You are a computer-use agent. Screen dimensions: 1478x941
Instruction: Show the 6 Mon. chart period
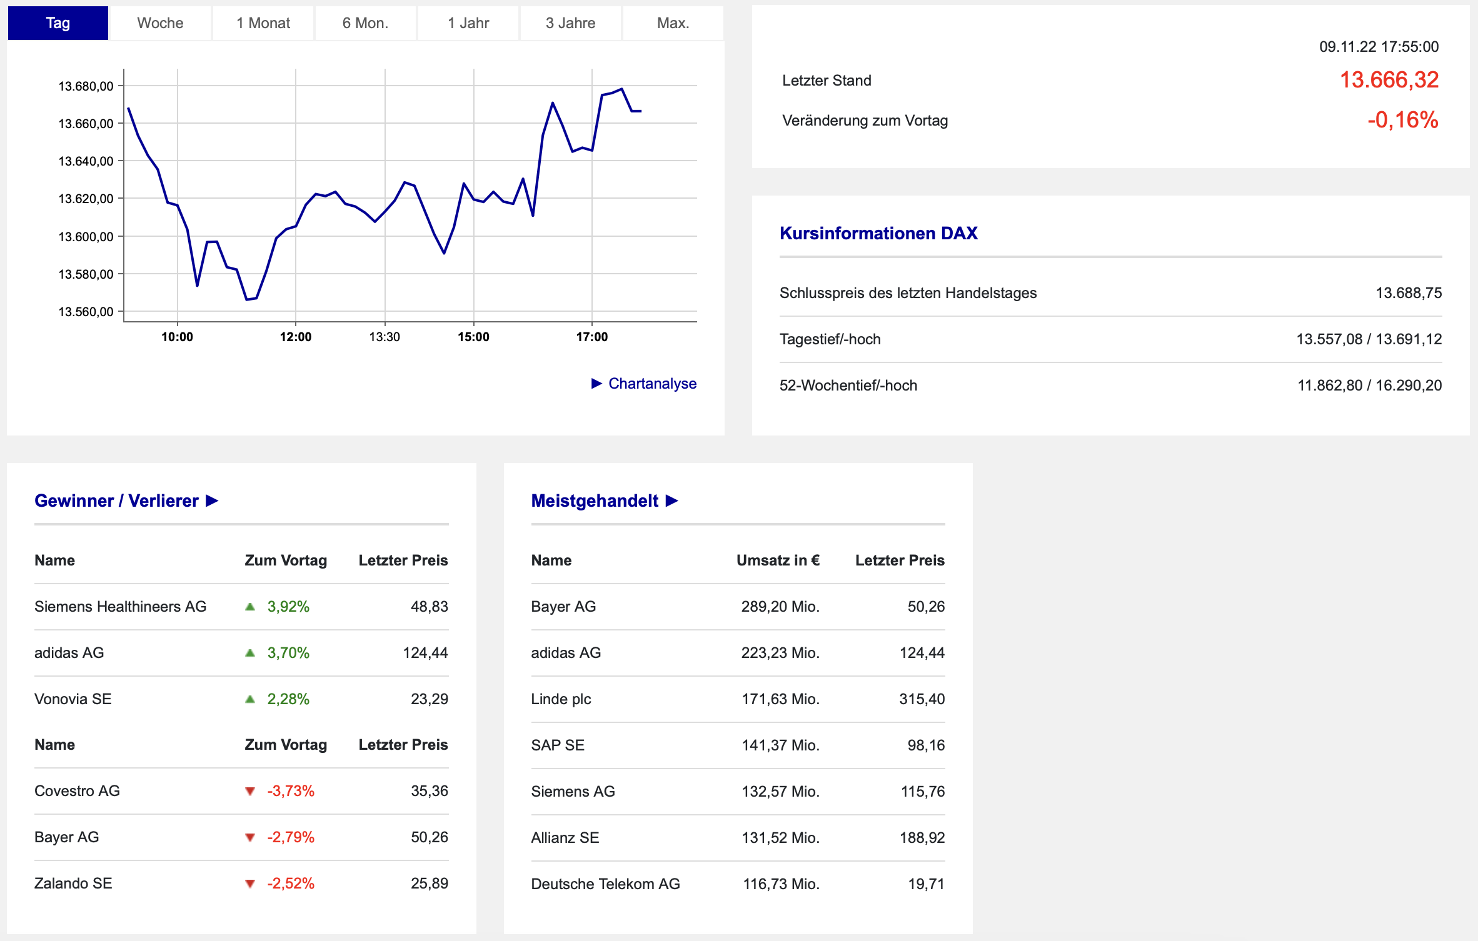pyautogui.click(x=365, y=23)
